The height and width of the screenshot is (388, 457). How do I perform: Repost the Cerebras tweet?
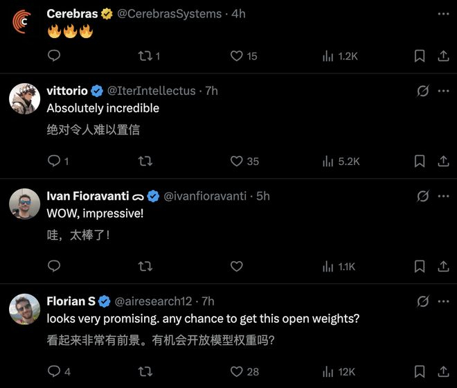point(145,56)
